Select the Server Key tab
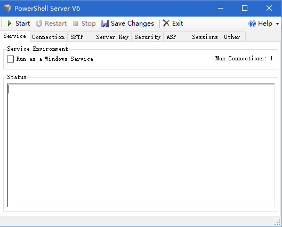The width and height of the screenshot is (282, 227). coord(112,37)
